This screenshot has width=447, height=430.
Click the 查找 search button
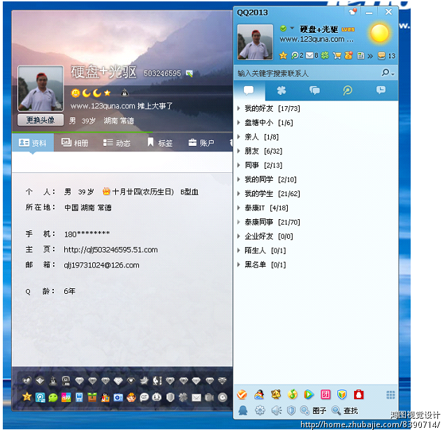click(x=345, y=410)
